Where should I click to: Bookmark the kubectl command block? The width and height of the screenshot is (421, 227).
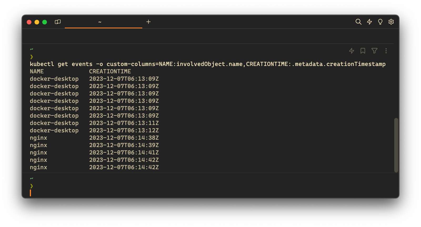click(x=363, y=51)
